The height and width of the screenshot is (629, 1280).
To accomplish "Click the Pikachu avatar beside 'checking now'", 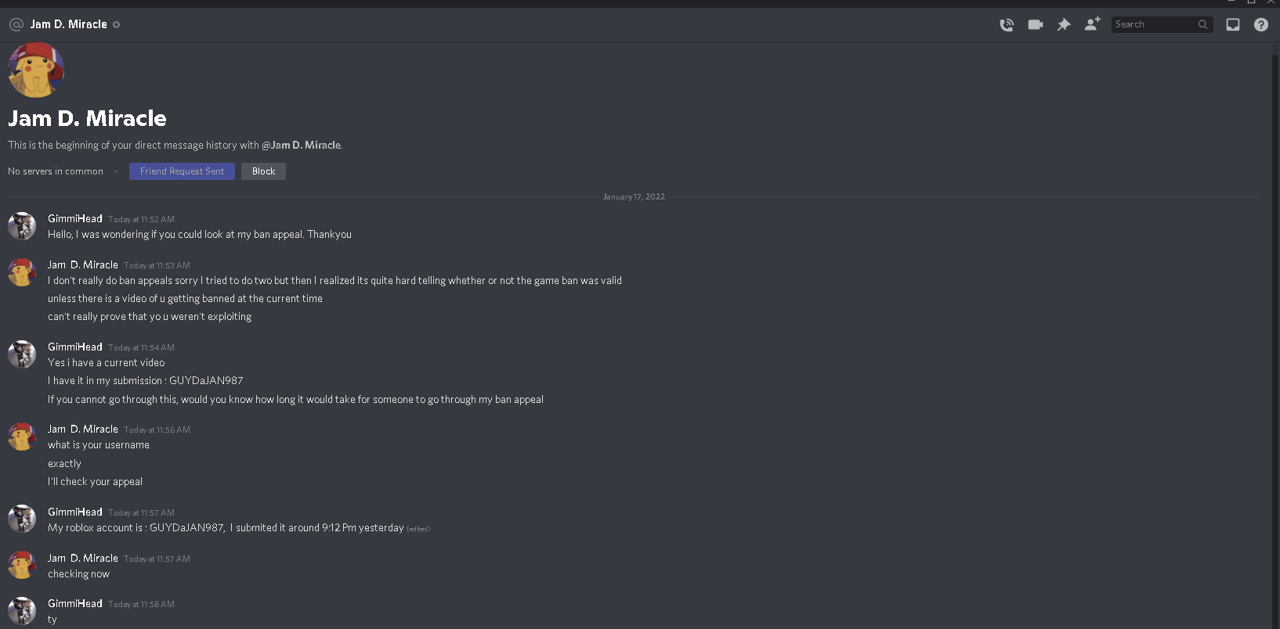I will tap(21, 565).
